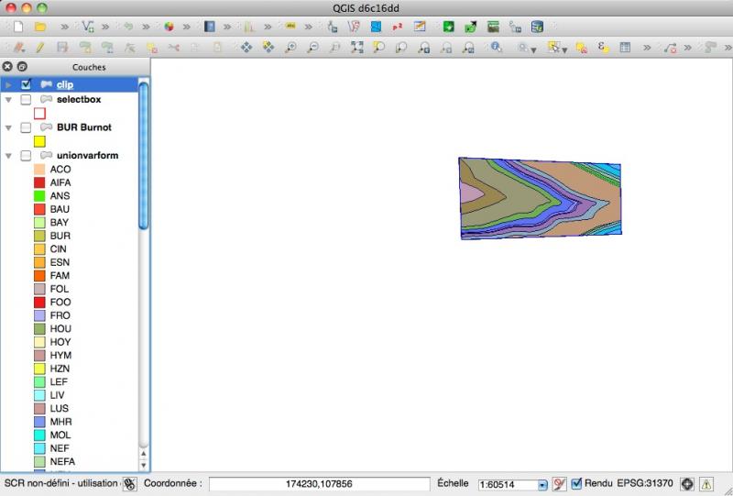Open a project with the folder icon
Image resolution: width=733 pixels, height=496 pixels.
(40, 27)
